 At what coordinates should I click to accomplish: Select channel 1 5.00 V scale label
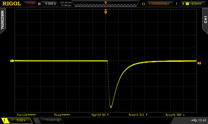(x=21, y=120)
